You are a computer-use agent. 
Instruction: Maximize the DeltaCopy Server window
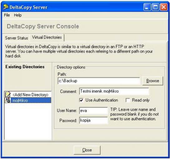[155, 7]
